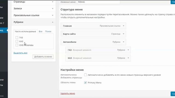
Task: Switch to Часто используемые tab
Action: tap(25, 32)
